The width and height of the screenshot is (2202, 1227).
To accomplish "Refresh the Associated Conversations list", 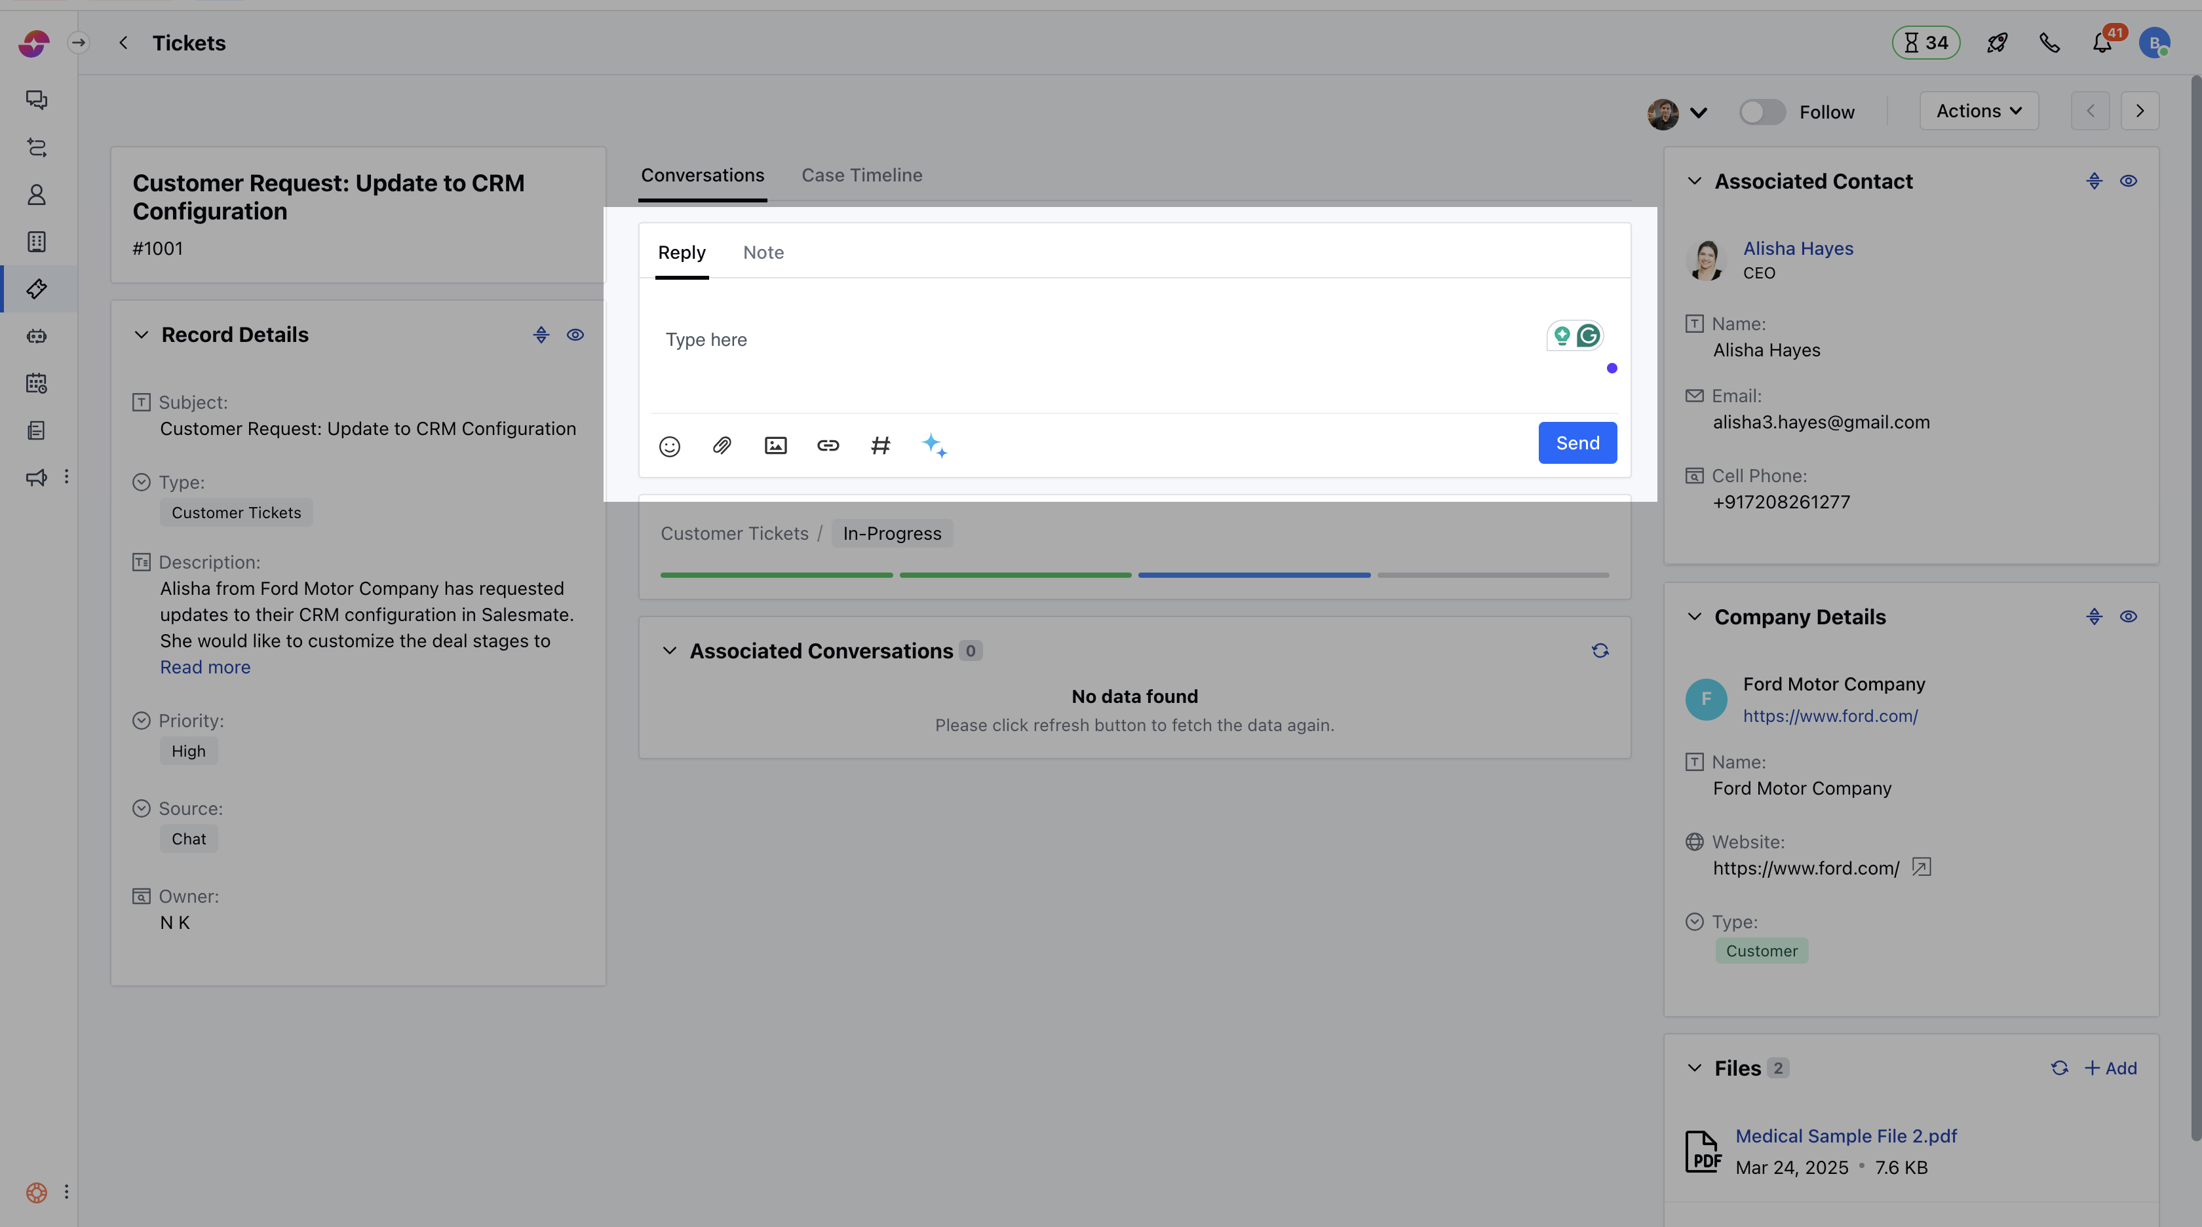I will (x=1600, y=651).
